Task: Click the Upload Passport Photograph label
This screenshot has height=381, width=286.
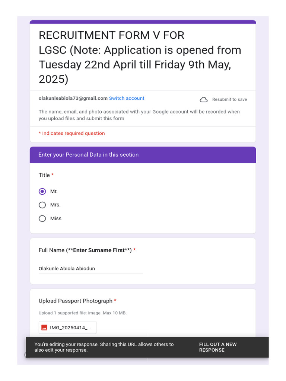Action: 76,301
